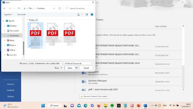The image size is (193, 109).
Task: Select the first highlighted PDF file
Action: pyautogui.click(x=36, y=35)
